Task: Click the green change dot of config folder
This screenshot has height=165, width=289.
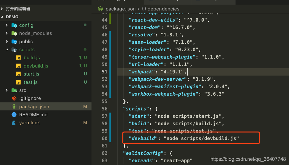Action: [x=85, y=25]
